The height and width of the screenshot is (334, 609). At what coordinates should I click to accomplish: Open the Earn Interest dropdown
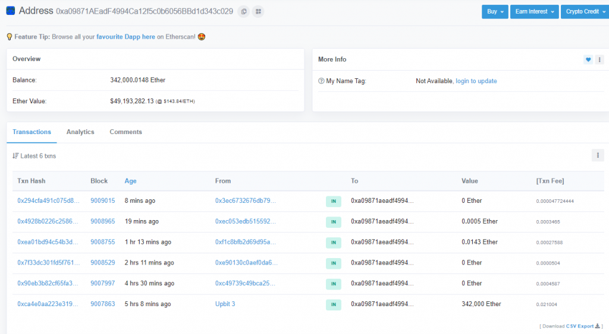(x=534, y=11)
